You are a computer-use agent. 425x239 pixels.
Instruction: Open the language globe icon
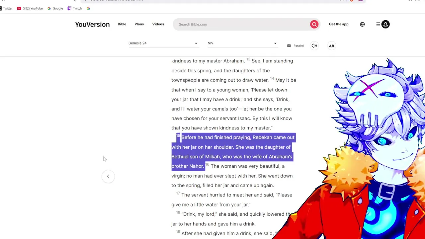pyautogui.click(x=362, y=24)
